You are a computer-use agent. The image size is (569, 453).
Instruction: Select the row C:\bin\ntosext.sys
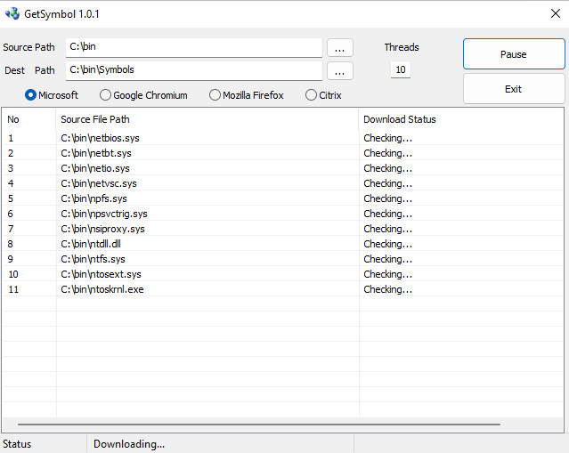click(282, 274)
